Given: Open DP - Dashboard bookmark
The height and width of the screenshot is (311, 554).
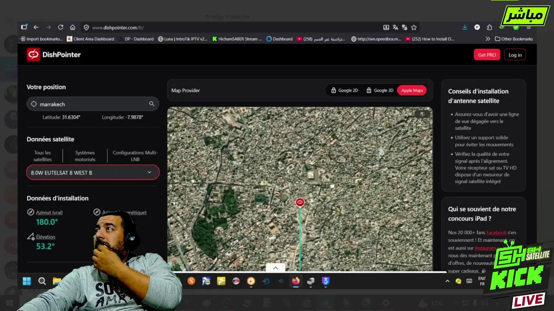Looking at the screenshot, I should coord(136,39).
